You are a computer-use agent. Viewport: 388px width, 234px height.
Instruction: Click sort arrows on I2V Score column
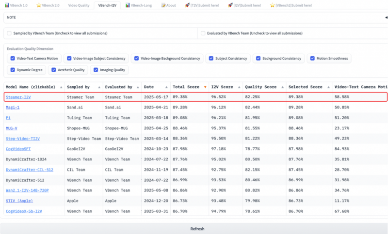click(x=239, y=87)
